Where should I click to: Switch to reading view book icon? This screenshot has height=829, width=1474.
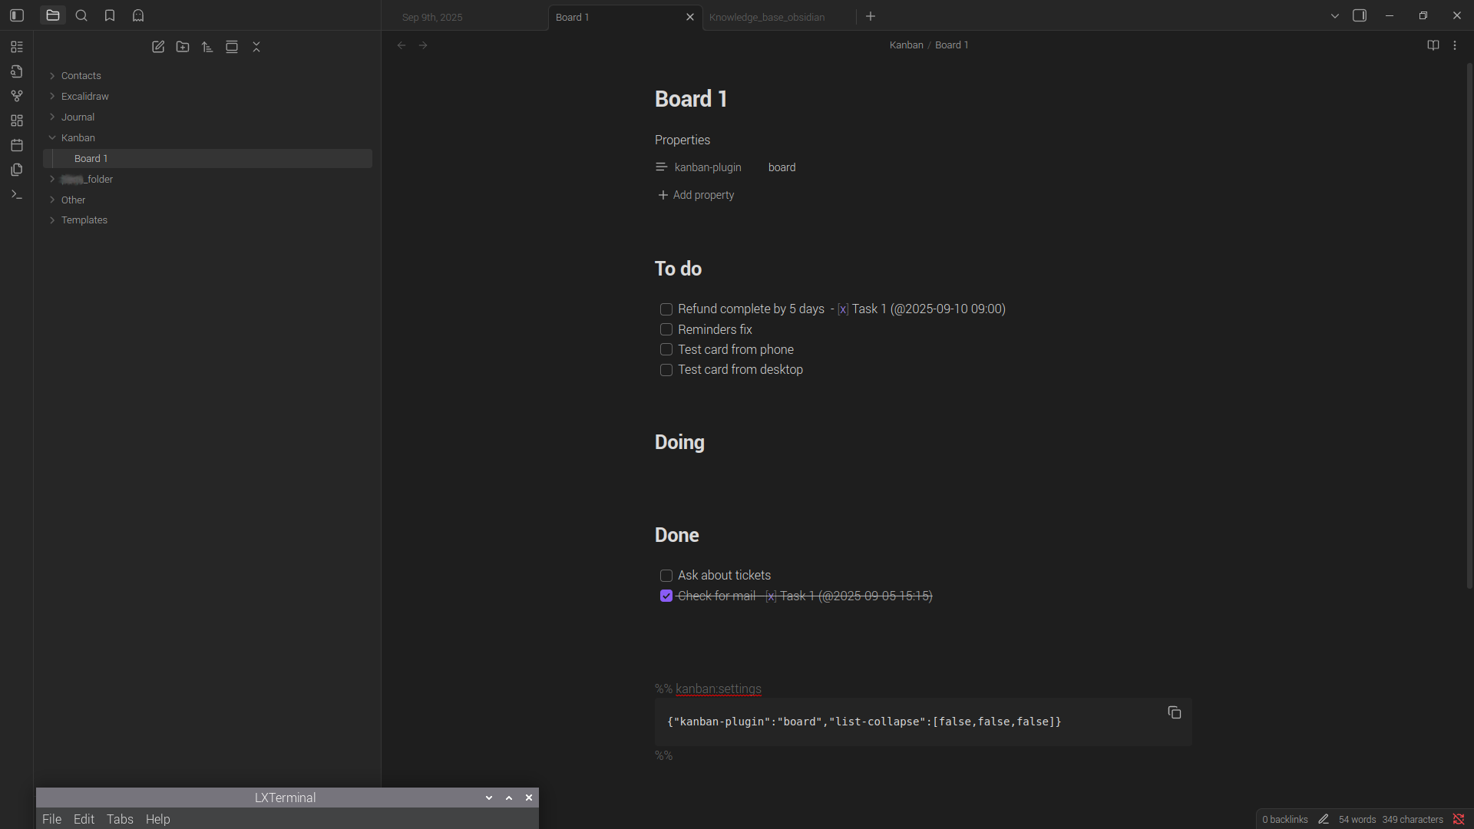click(x=1433, y=45)
